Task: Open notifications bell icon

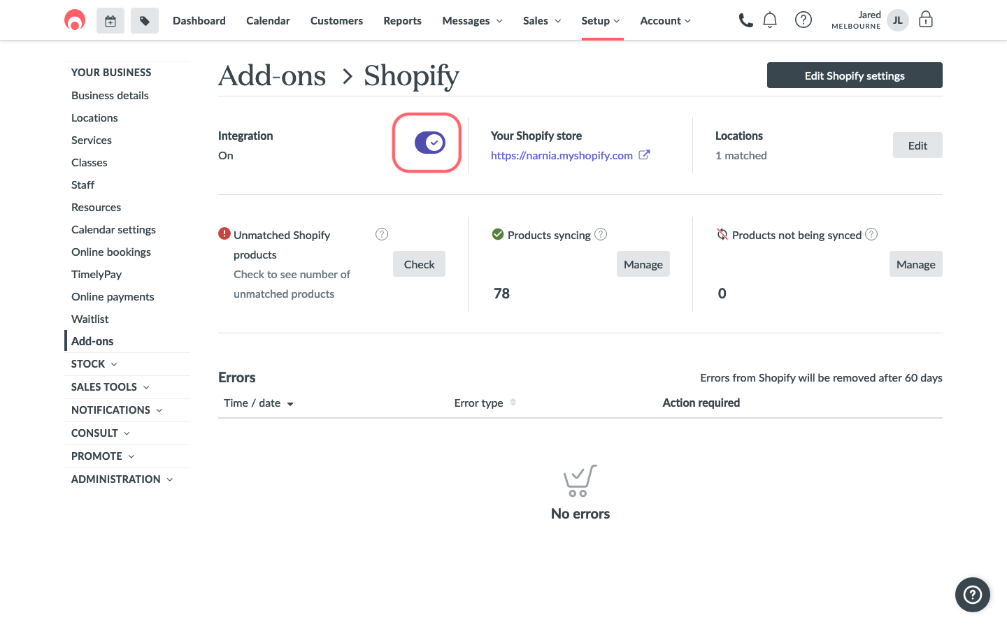Action: (770, 20)
